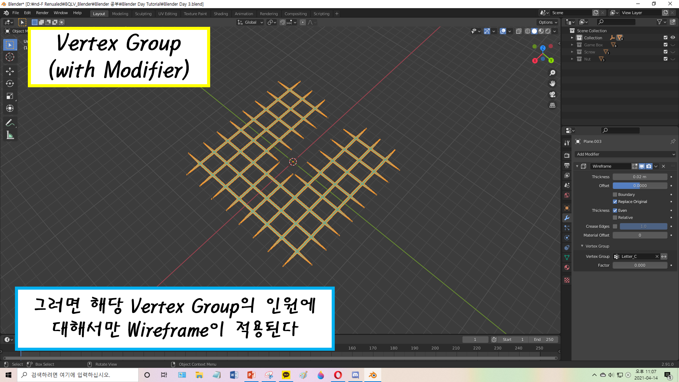
Task: Open the Material properties tab
Action: coord(567,268)
